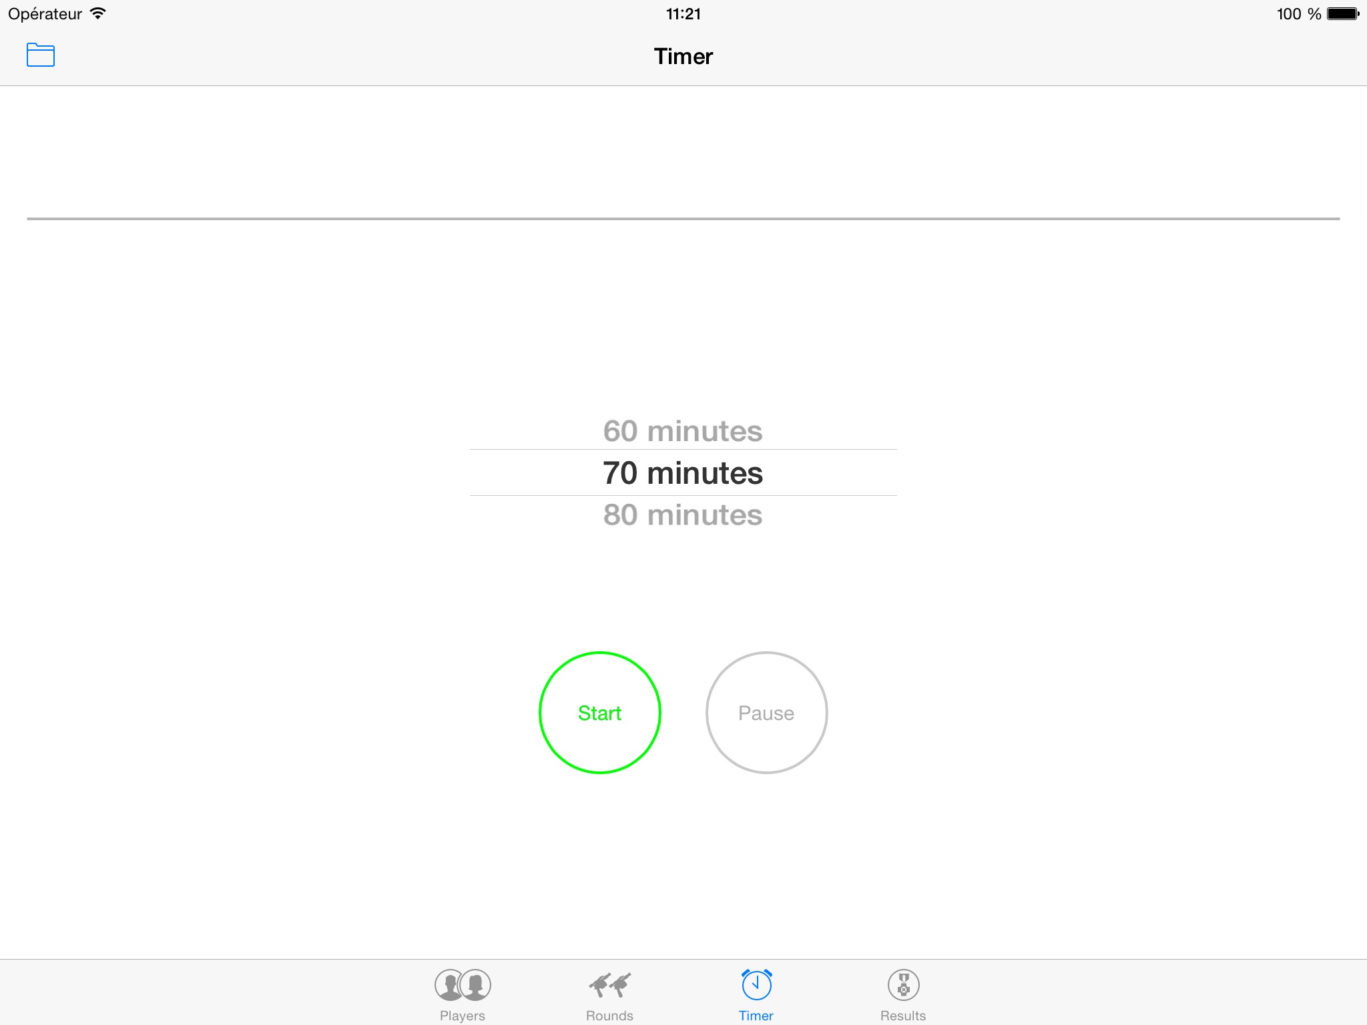Tap the Rounds crossed guns icon
This screenshot has width=1367, height=1025.
[610, 985]
